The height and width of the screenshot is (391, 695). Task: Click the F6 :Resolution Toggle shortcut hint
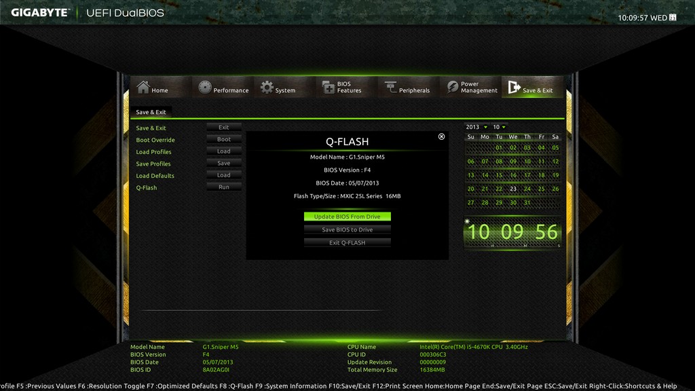click(111, 386)
